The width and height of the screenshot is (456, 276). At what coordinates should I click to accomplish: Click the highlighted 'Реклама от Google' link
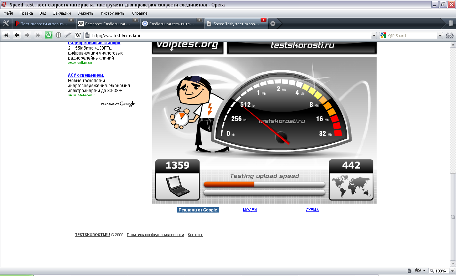[198, 210]
